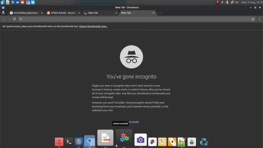The height and width of the screenshot is (148, 263).
Task: Click the red record indicator in system tray
Action: pos(218,2)
